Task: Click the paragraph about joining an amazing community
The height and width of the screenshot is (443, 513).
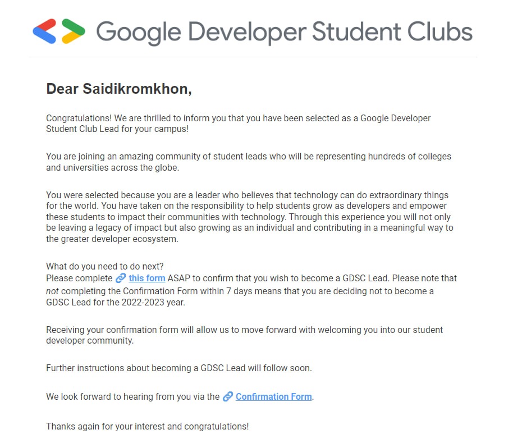Action: pos(249,162)
